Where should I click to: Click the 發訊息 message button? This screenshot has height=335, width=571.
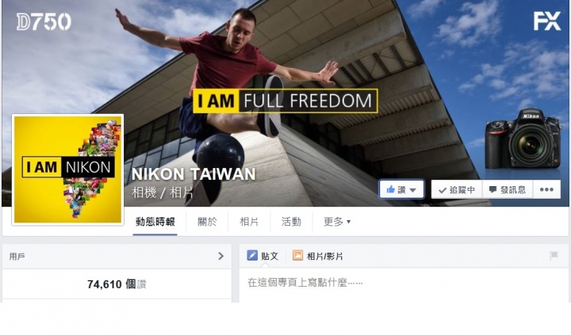click(x=508, y=189)
